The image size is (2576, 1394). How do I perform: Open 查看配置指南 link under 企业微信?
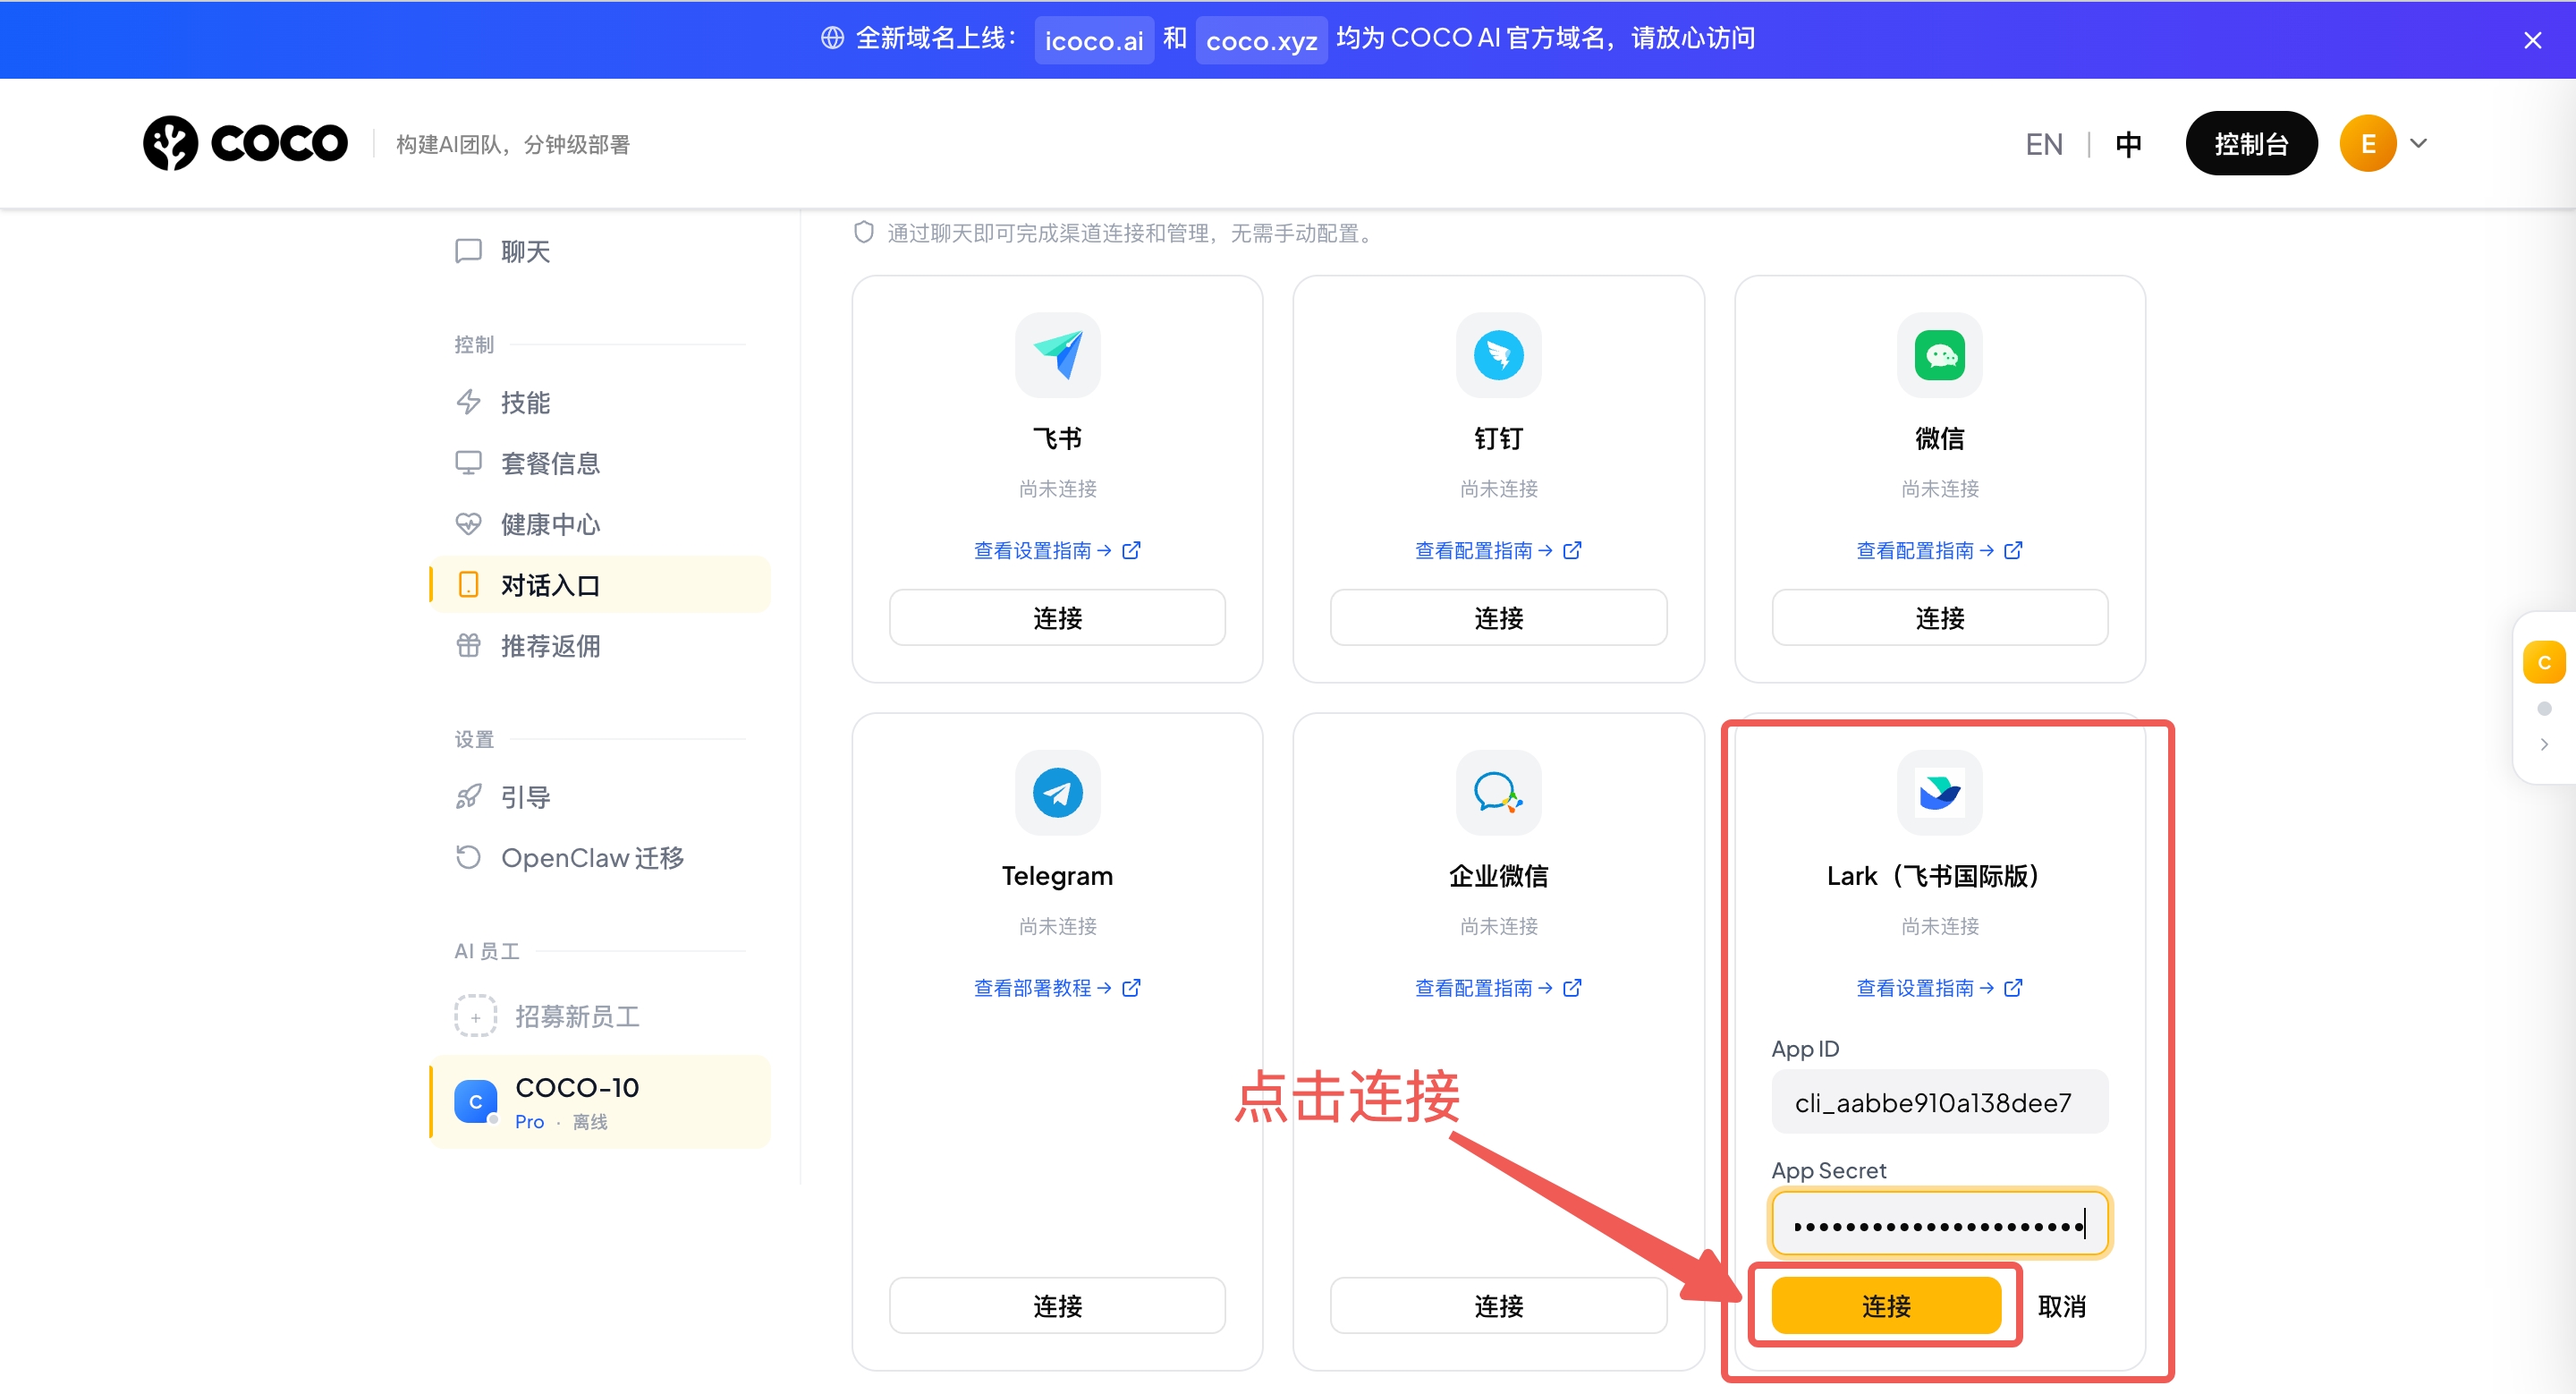point(1498,988)
